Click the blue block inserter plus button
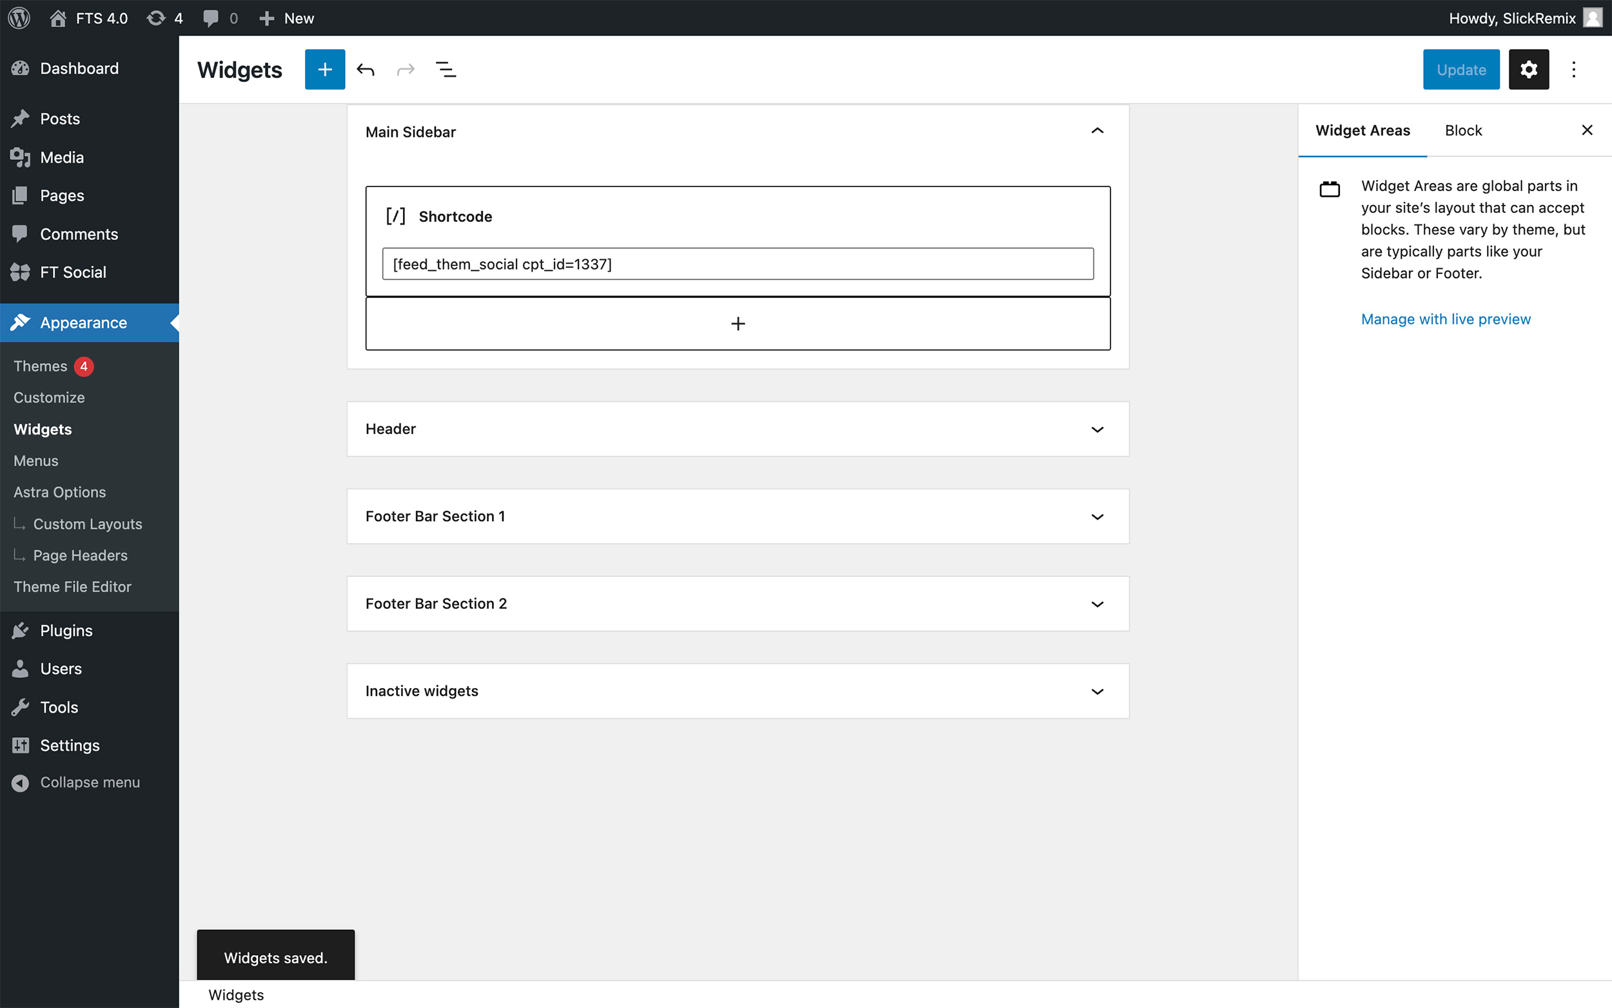 325,70
